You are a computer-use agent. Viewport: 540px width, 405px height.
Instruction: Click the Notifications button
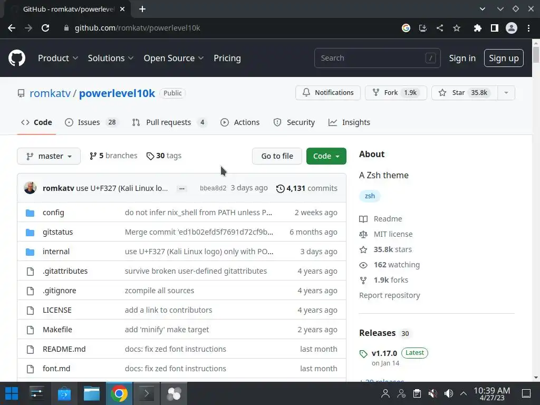tap(328, 93)
